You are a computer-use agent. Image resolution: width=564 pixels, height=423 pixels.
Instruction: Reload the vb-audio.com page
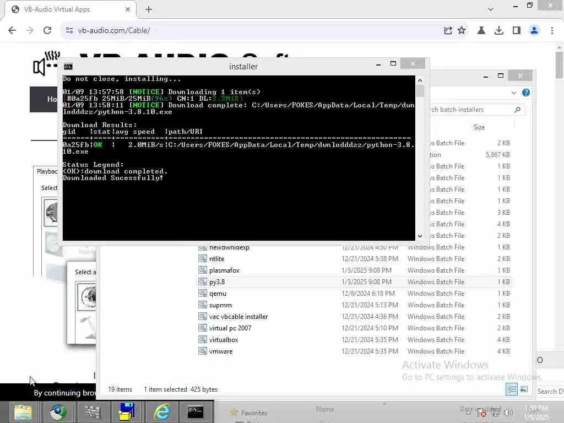(47, 31)
